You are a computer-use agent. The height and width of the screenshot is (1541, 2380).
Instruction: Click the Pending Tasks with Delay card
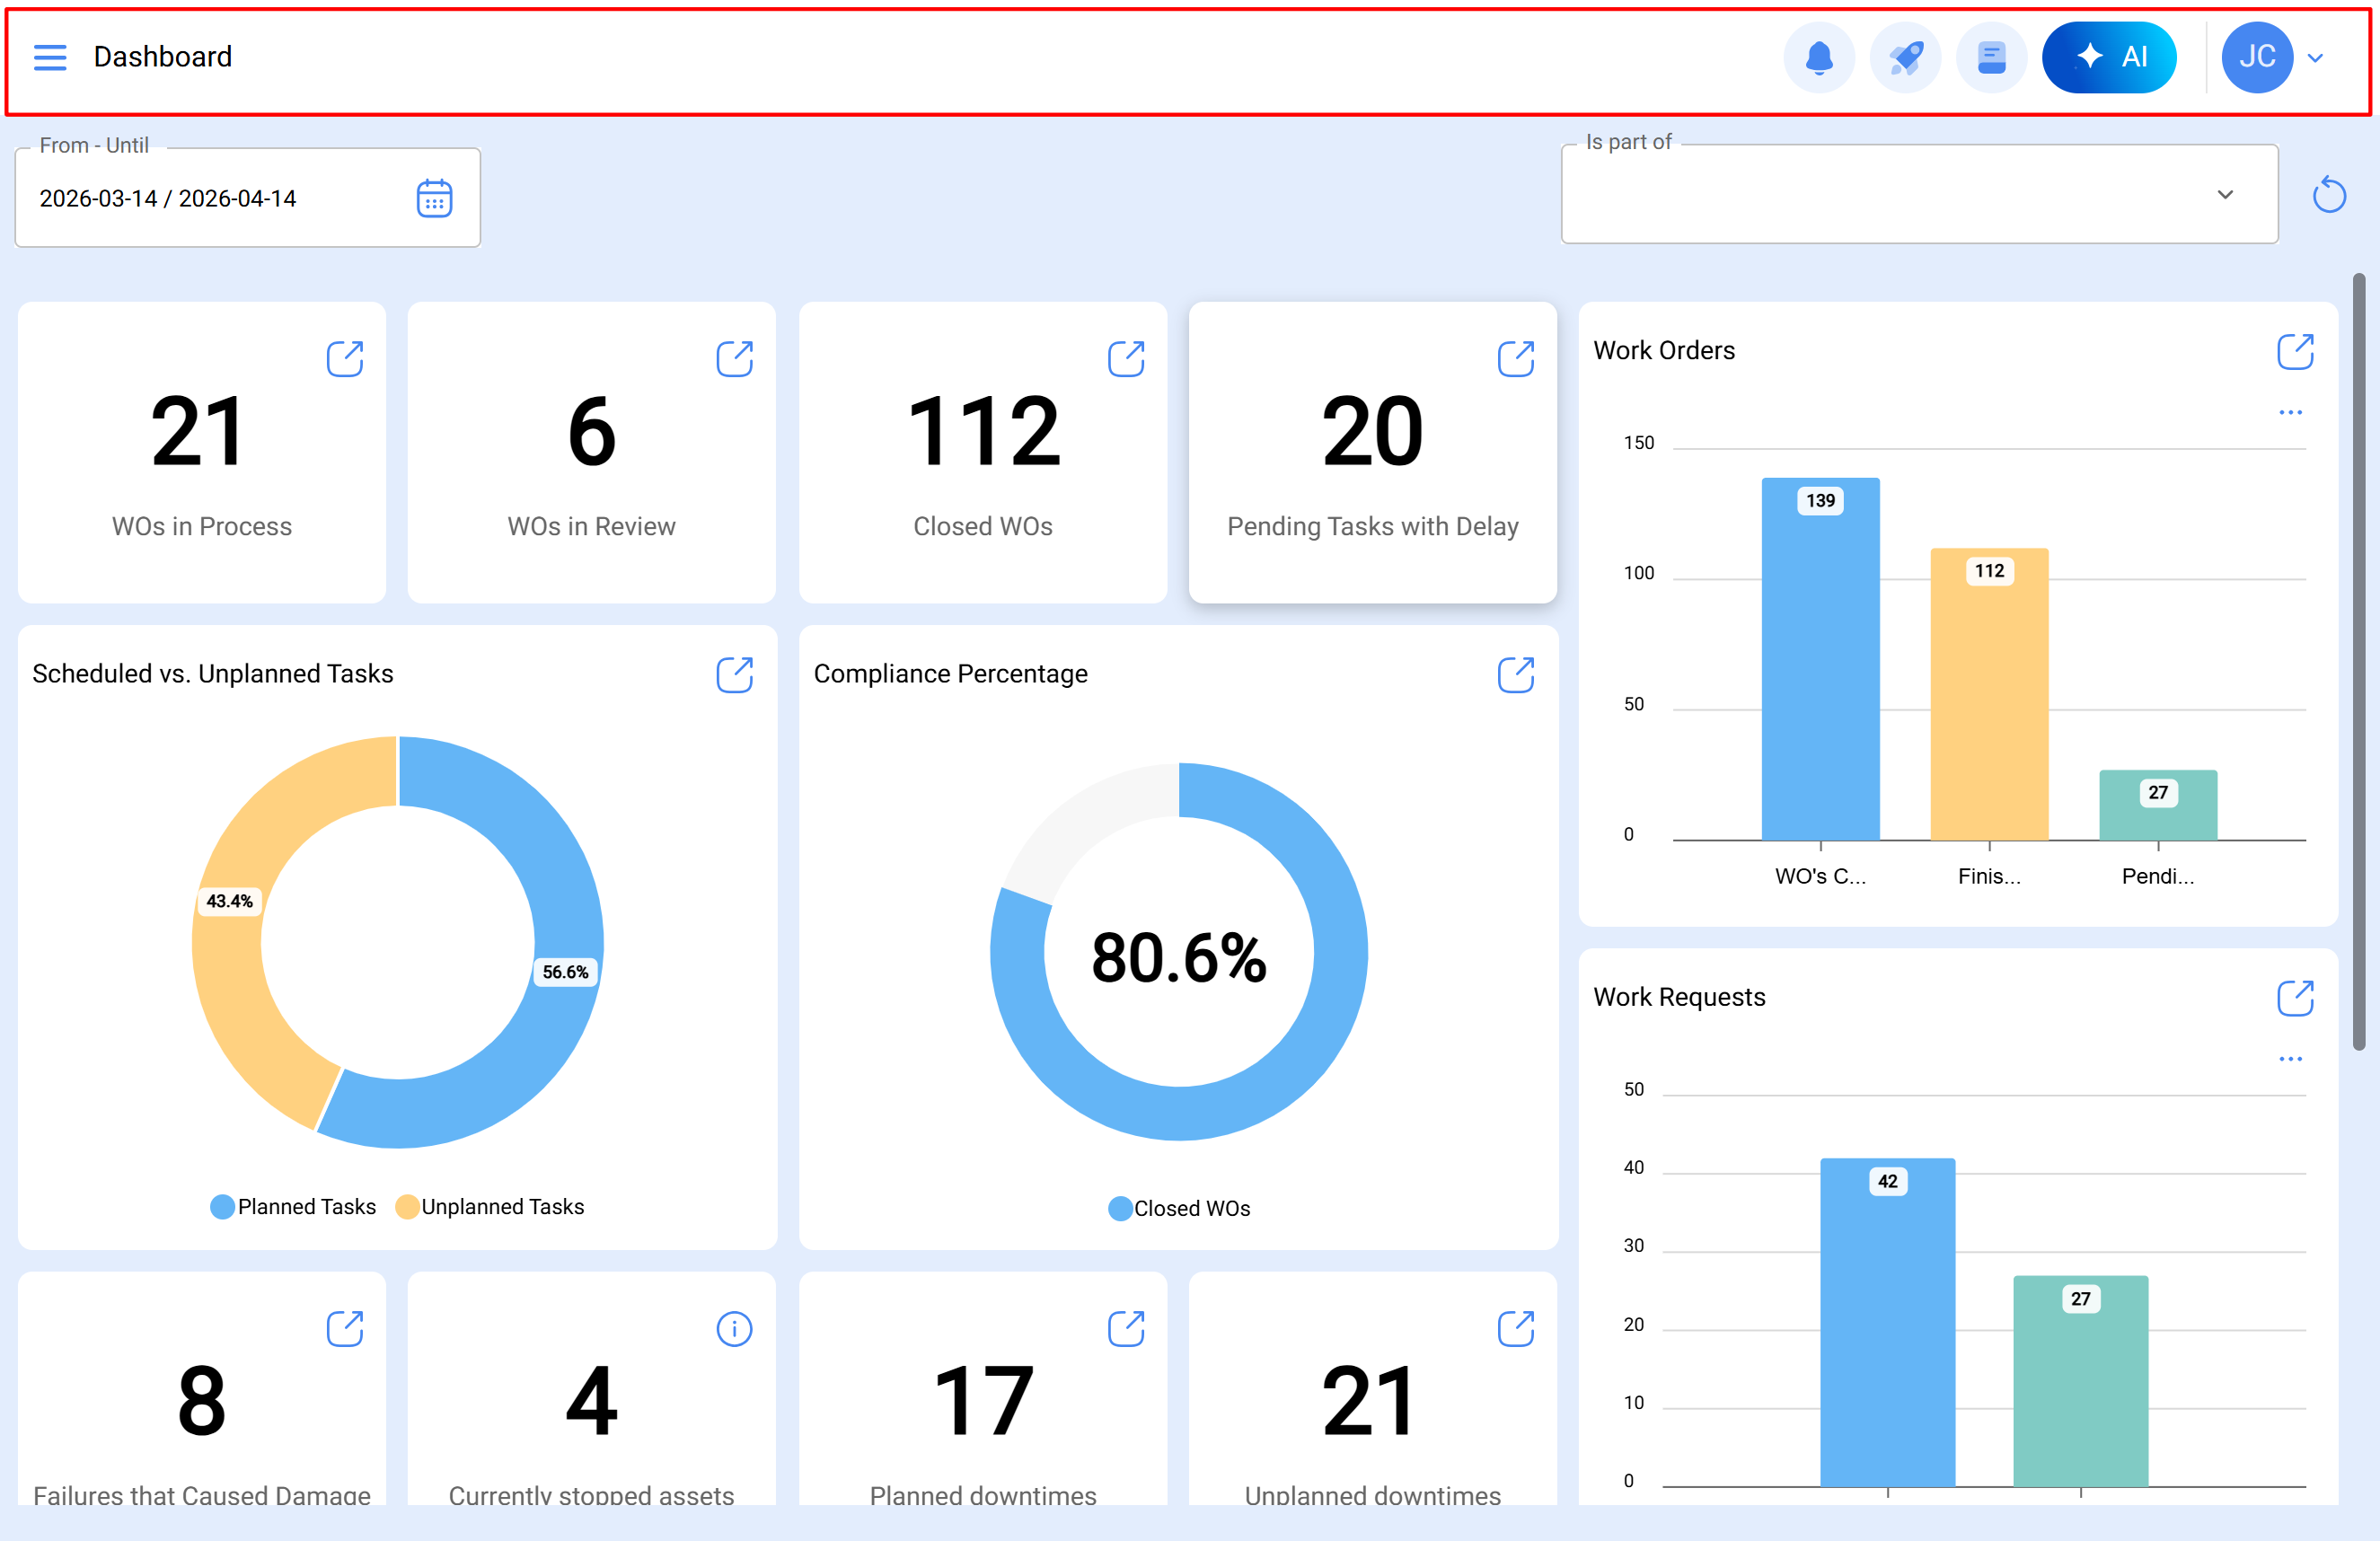pos(1372,453)
